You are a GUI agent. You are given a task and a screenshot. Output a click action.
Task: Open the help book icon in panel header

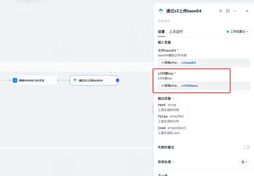click(x=227, y=11)
